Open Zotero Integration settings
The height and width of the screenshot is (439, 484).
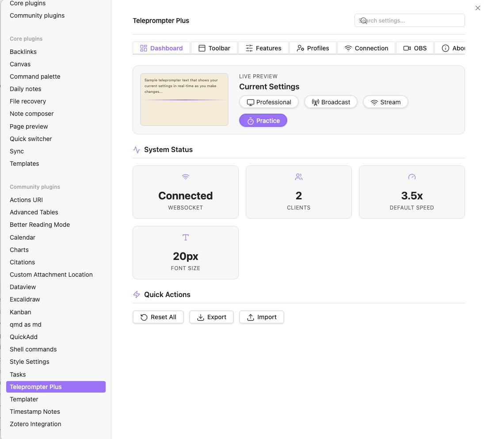(x=35, y=424)
